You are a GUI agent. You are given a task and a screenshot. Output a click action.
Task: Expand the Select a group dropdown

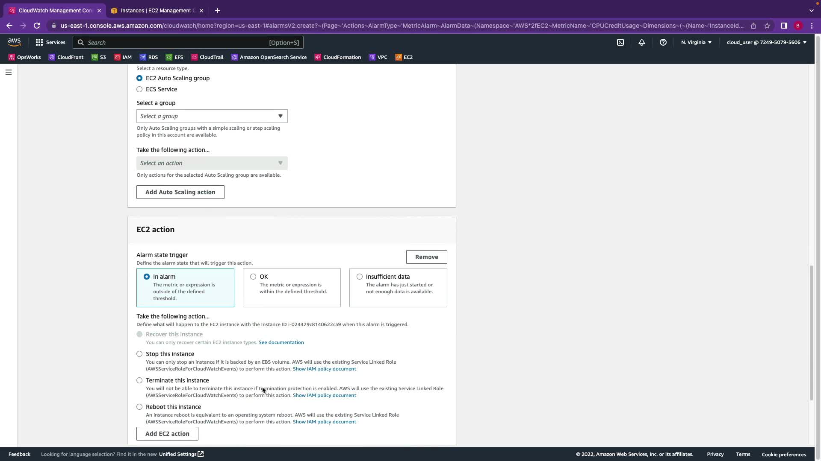pos(212,116)
